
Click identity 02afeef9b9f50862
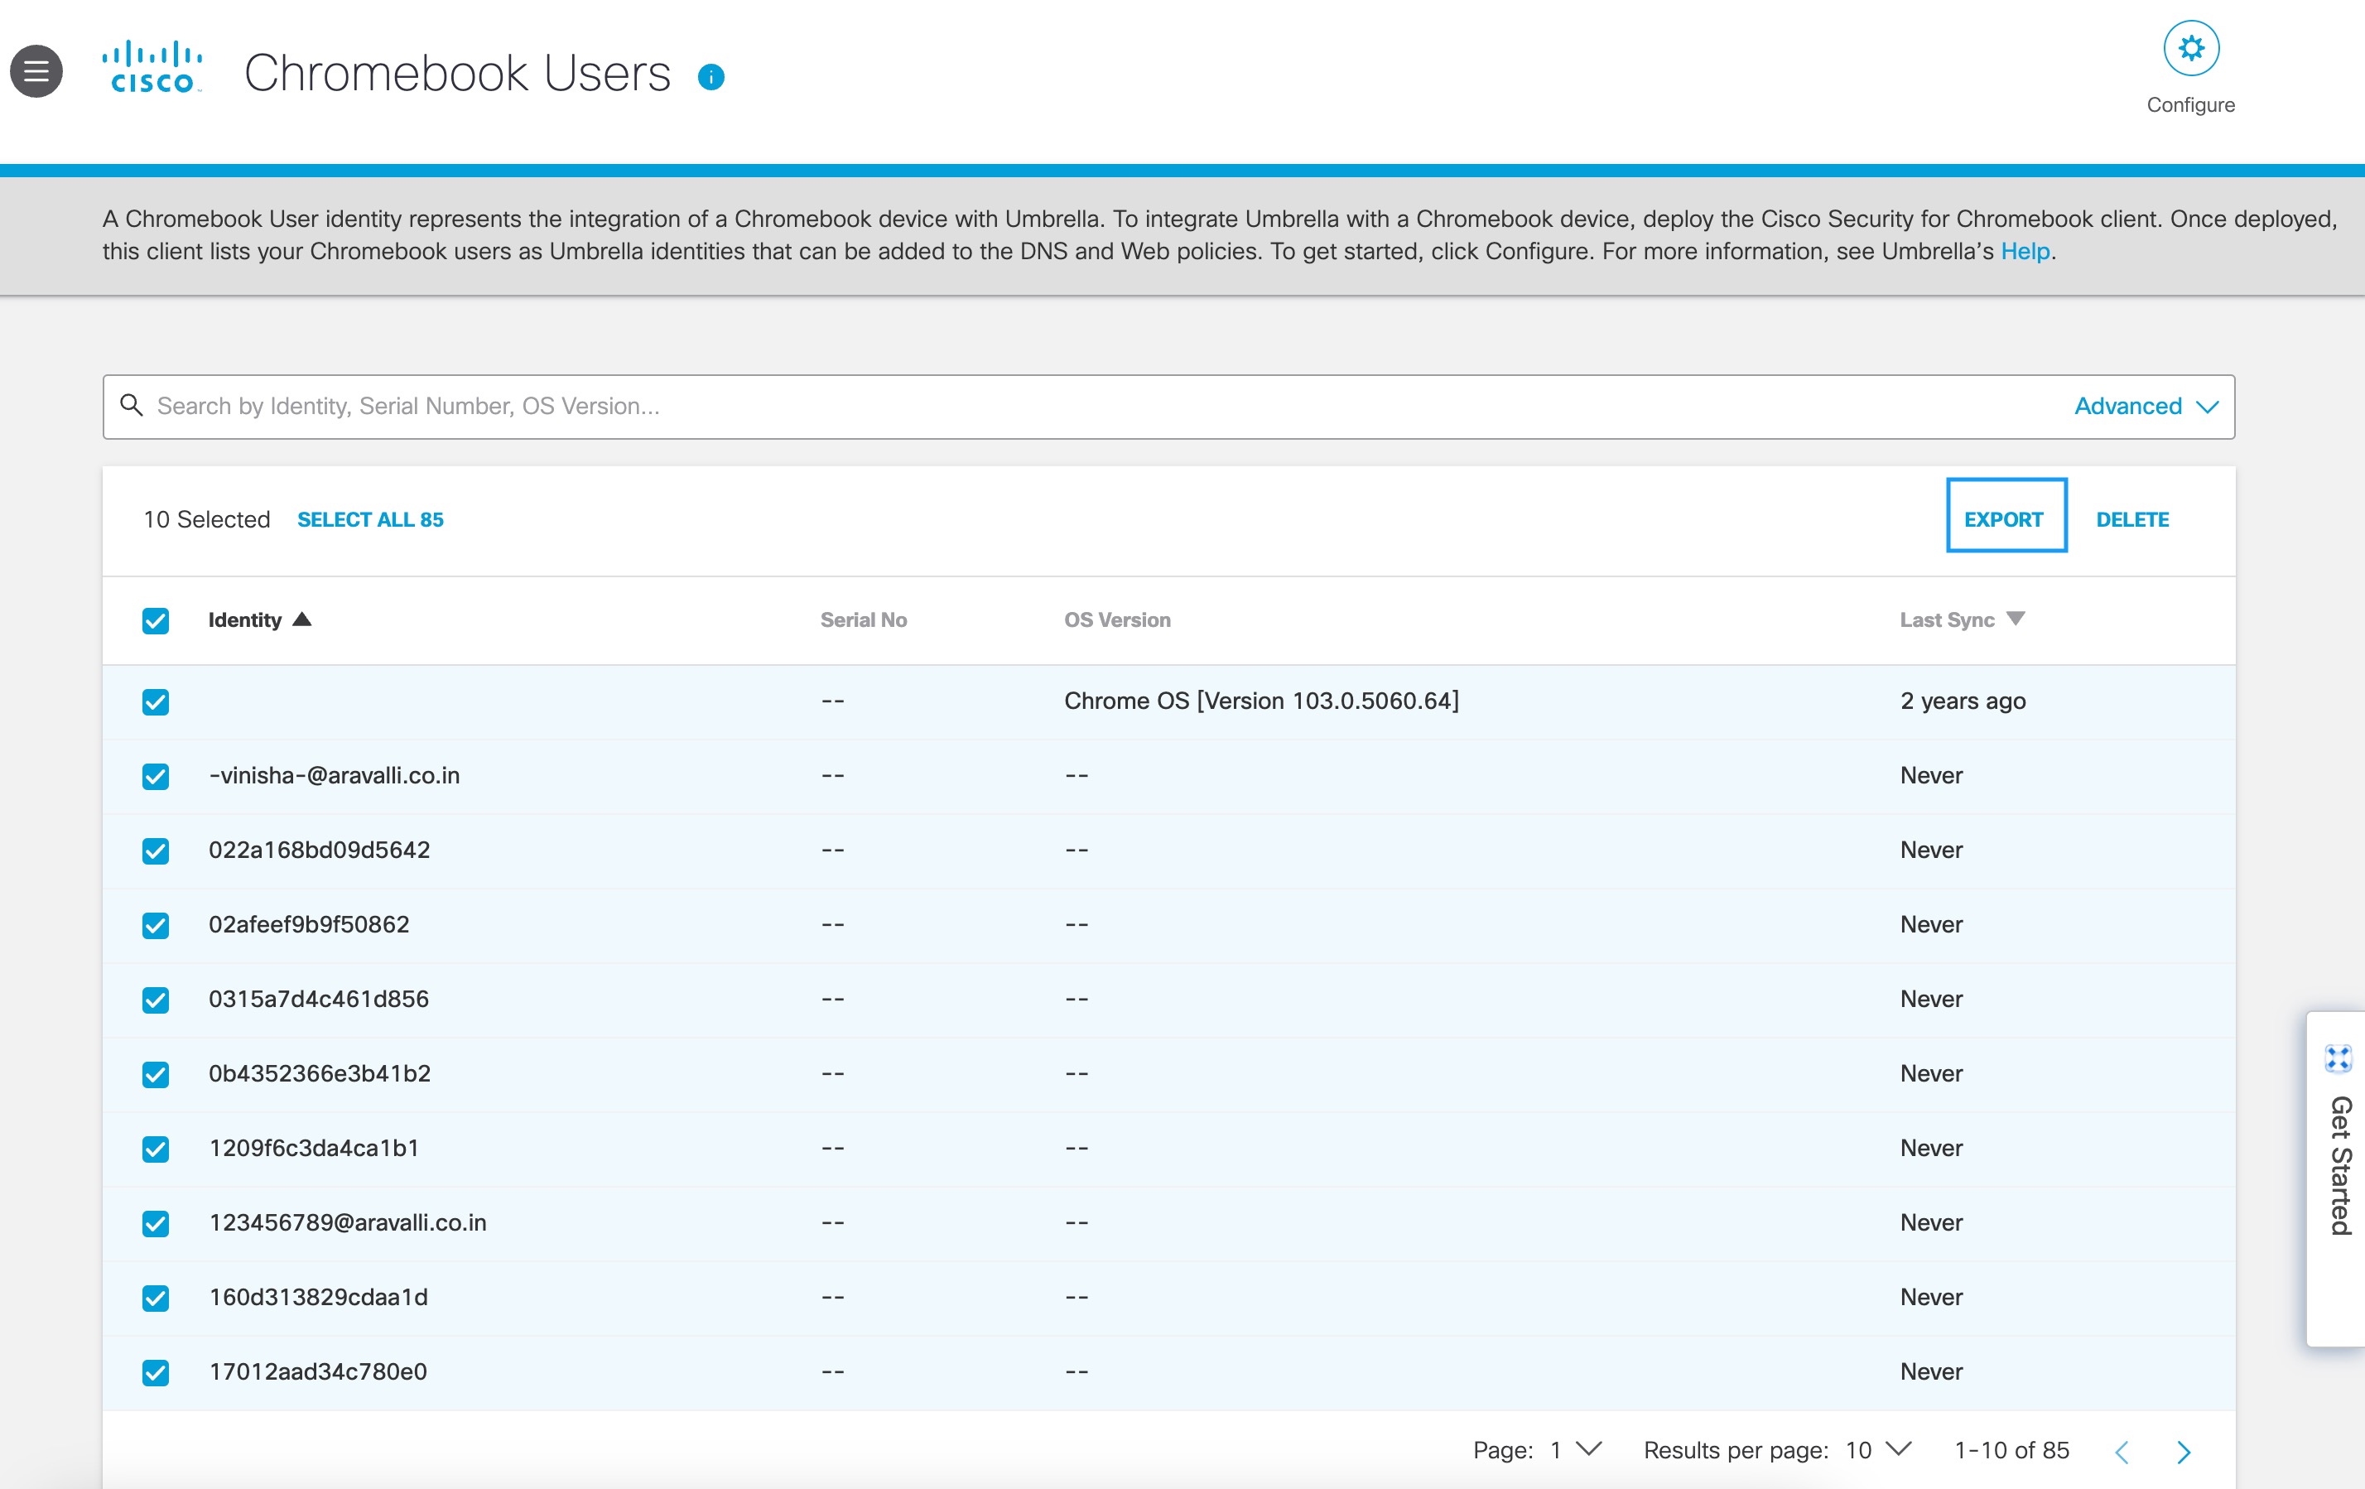click(x=308, y=924)
